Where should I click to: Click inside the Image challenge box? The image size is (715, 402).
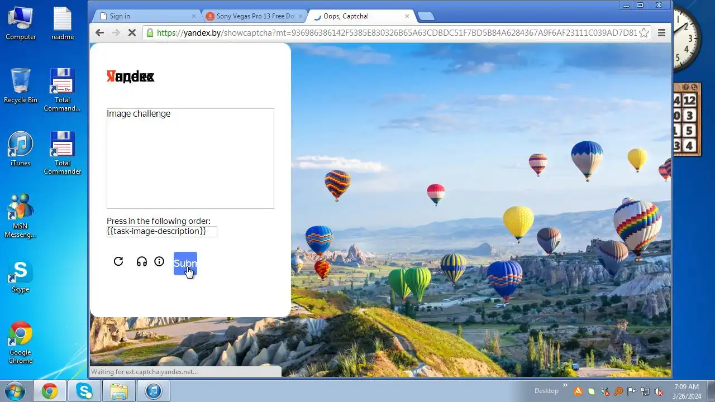tap(190, 159)
